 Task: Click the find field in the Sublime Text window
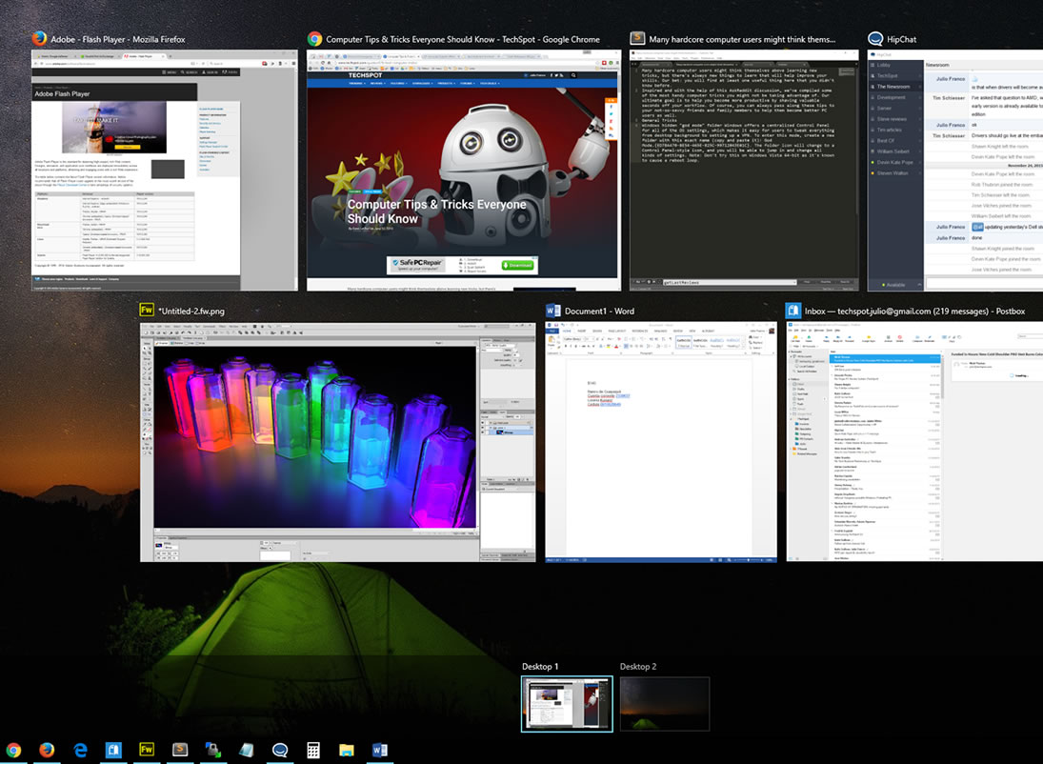[x=729, y=282]
